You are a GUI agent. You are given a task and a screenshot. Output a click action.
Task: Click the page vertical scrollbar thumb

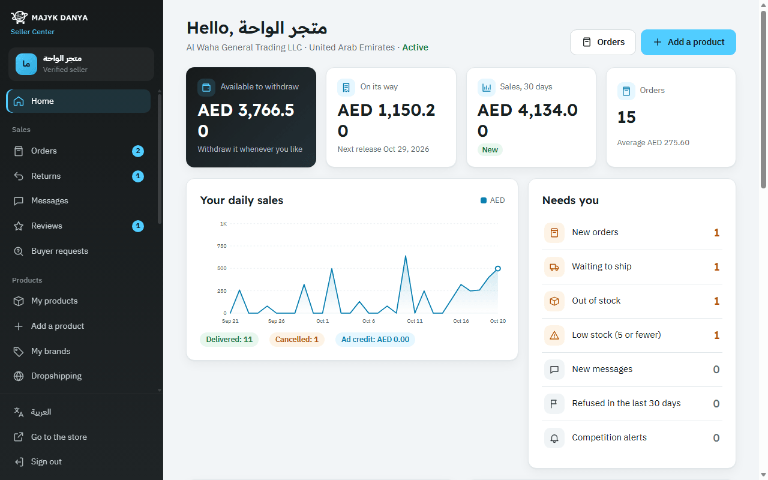pos(763,100)
